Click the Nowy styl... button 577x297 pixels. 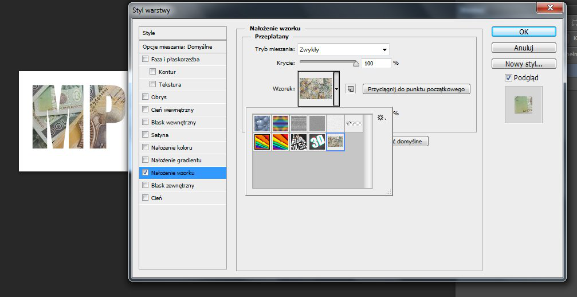point(524,64)
